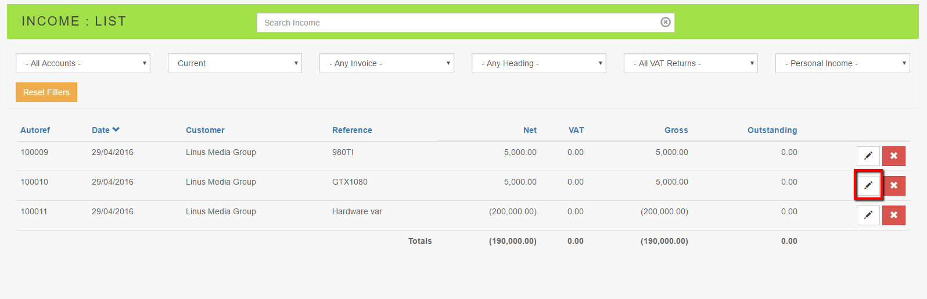Edit income entry with reference GTX1080
Viewport: 927px width, 299px height.
pos(868,185)
